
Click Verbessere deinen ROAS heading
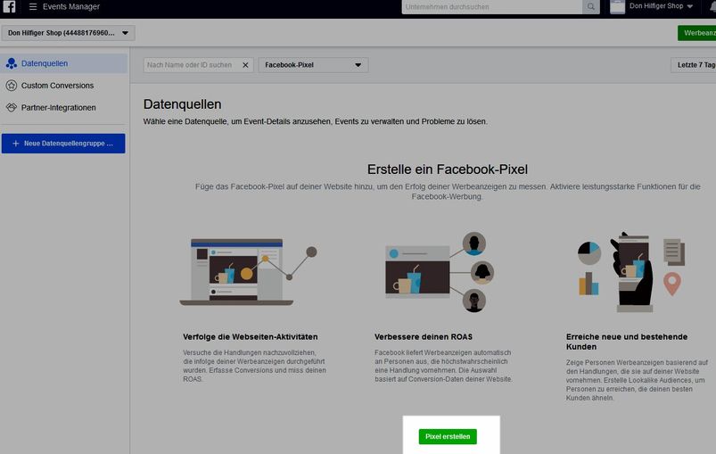point(424,337)
